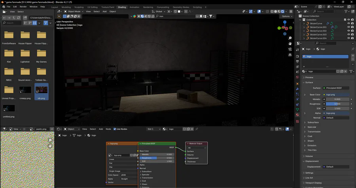This screenshot has height=188, width=356.
Task: Adjust Roughness slider in properties panel
Action: (x=338, y=104)
